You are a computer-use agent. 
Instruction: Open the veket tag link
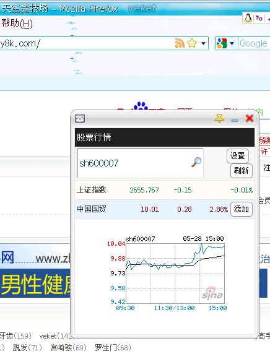pyautogui.click(x=54, y=336)
